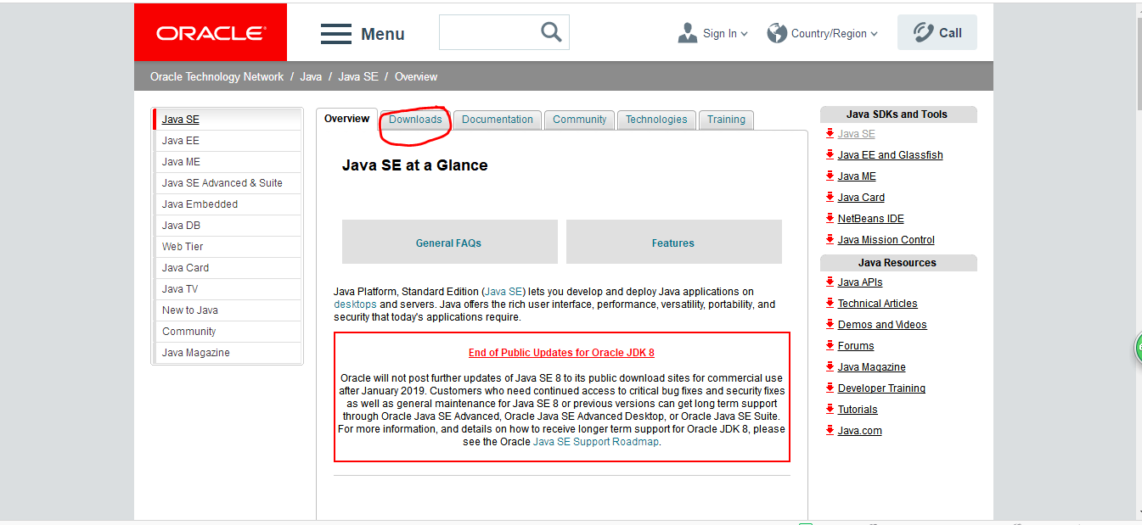Click the Java SE breadcrumb link
This screenshot has width=1142, height=525.
coord(358,76)
